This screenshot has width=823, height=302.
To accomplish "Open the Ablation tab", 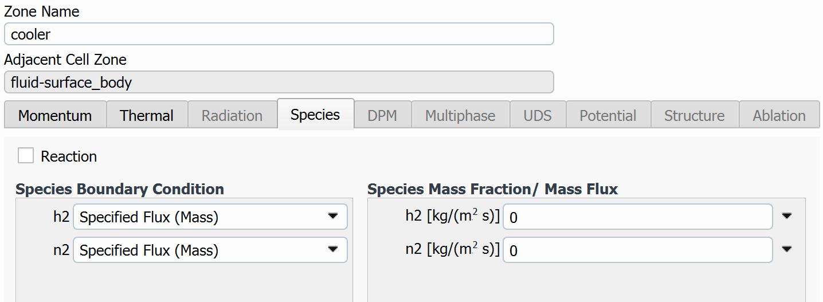I will (x=779, y=116).
